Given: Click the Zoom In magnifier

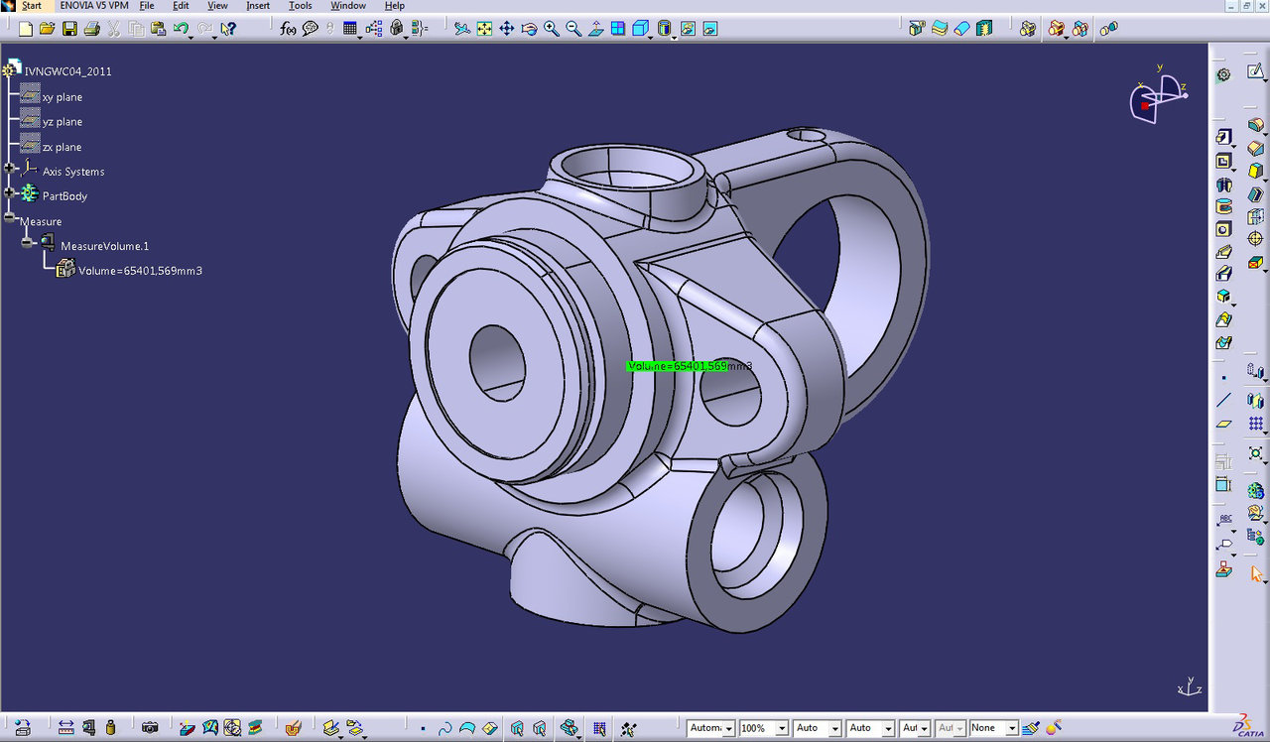Looking at the screenshot, I should tap(551, 29).
